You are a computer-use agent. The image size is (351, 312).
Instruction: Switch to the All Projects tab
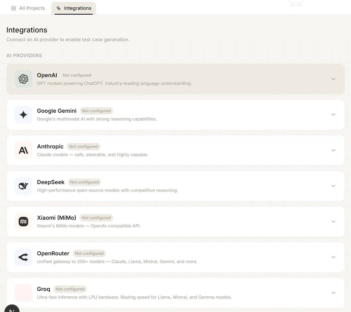pyautogui.click(x=28, y=8)
